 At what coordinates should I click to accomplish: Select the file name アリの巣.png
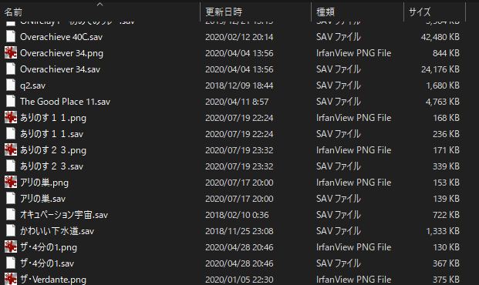coord(44,183)
